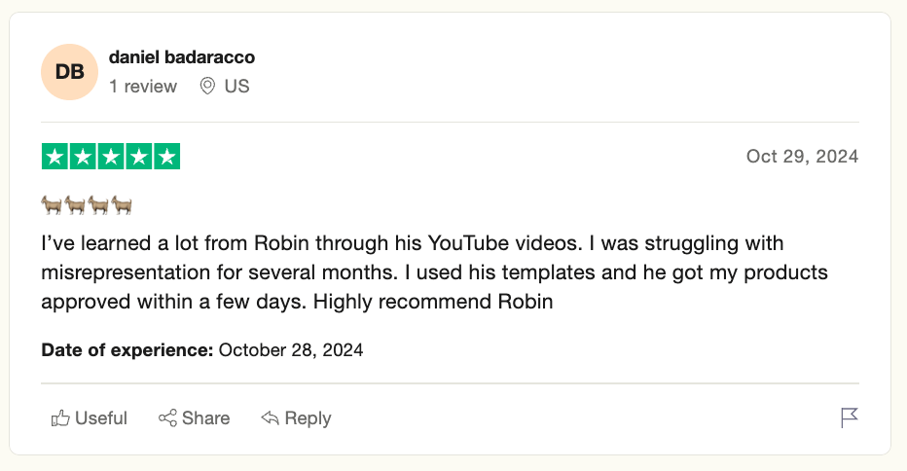This screenshot has width=907, height=471.
Task: Click the Oct 29, 2024 review date
Action: 802,157
